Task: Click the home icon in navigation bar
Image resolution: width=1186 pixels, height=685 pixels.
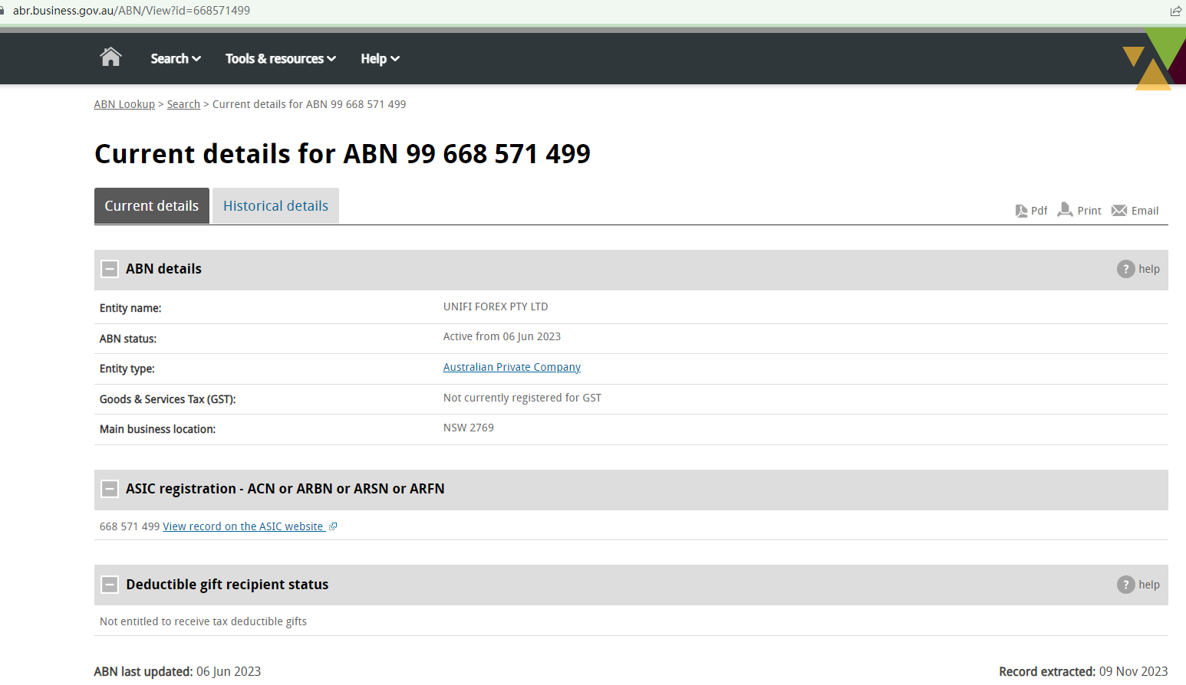Action: coord(110,57)
